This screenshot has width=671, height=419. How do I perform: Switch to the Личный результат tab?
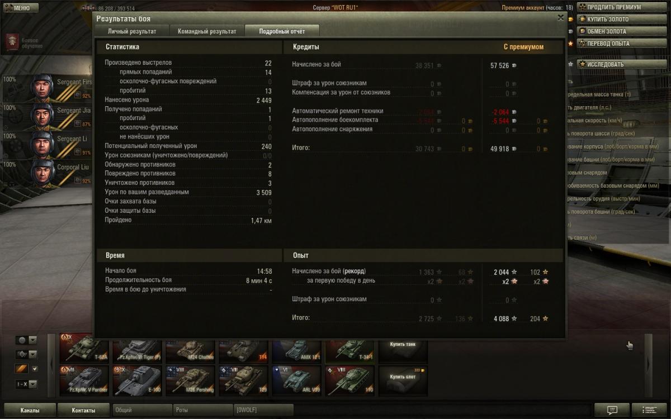point(132,31)
